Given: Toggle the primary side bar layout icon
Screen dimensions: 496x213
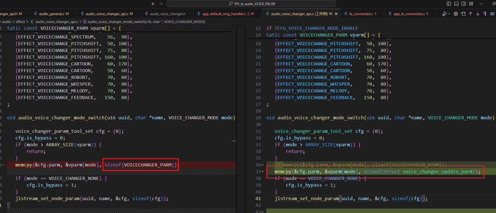Looking at the screenshot, I should 449,4.
